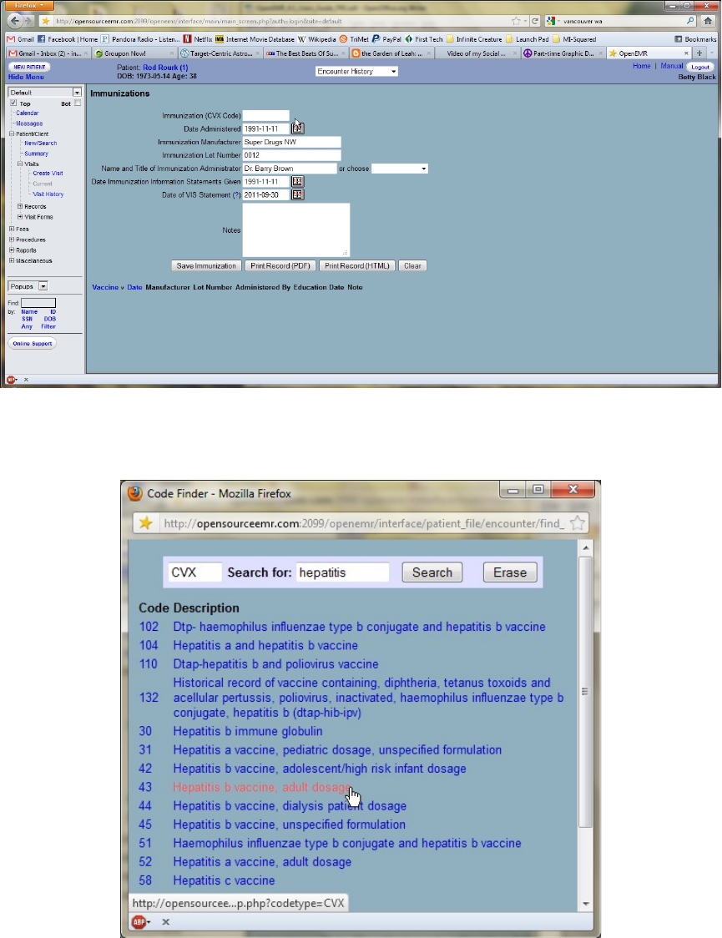This screenshot has height=938, width=722.
Task: Switch to the Groupon Now! tab
Action: coord(133,53)
